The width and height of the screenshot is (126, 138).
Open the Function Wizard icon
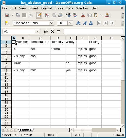46,31
